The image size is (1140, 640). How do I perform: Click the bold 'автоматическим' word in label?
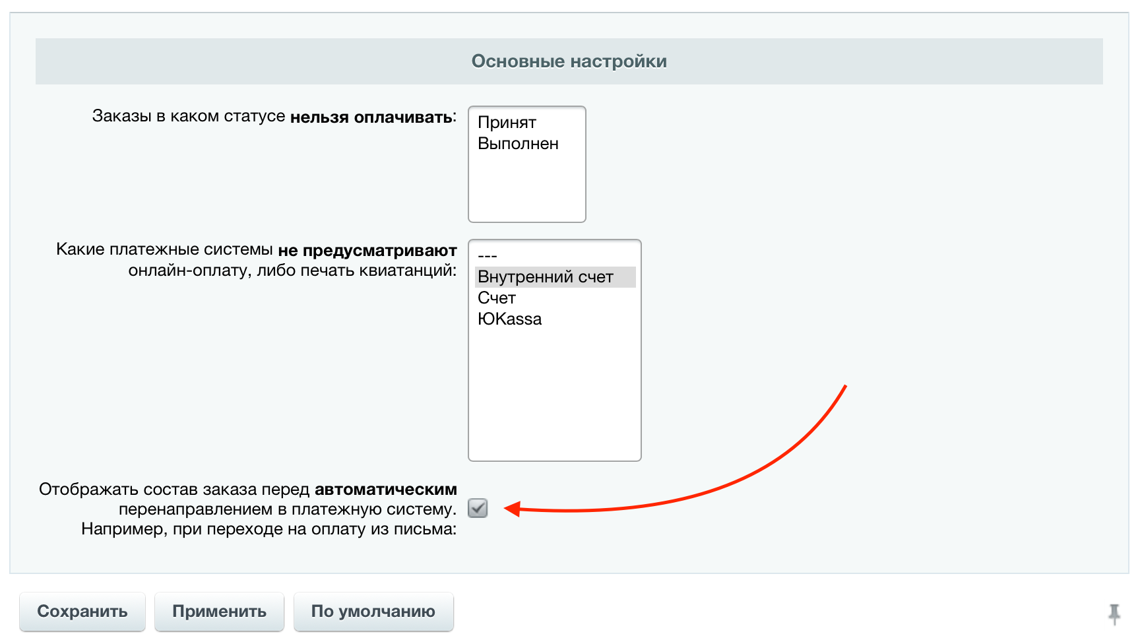pyautogui.click(x=385, y=490)
